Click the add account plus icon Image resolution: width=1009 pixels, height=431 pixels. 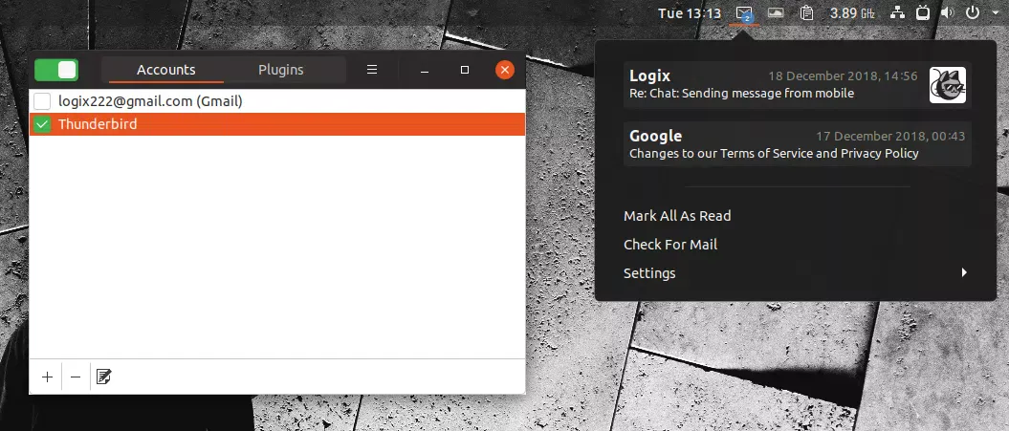coord(47,377)
